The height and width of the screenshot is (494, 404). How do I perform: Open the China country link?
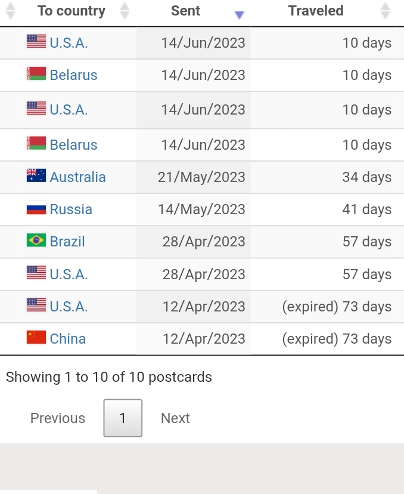pos(68,339)
